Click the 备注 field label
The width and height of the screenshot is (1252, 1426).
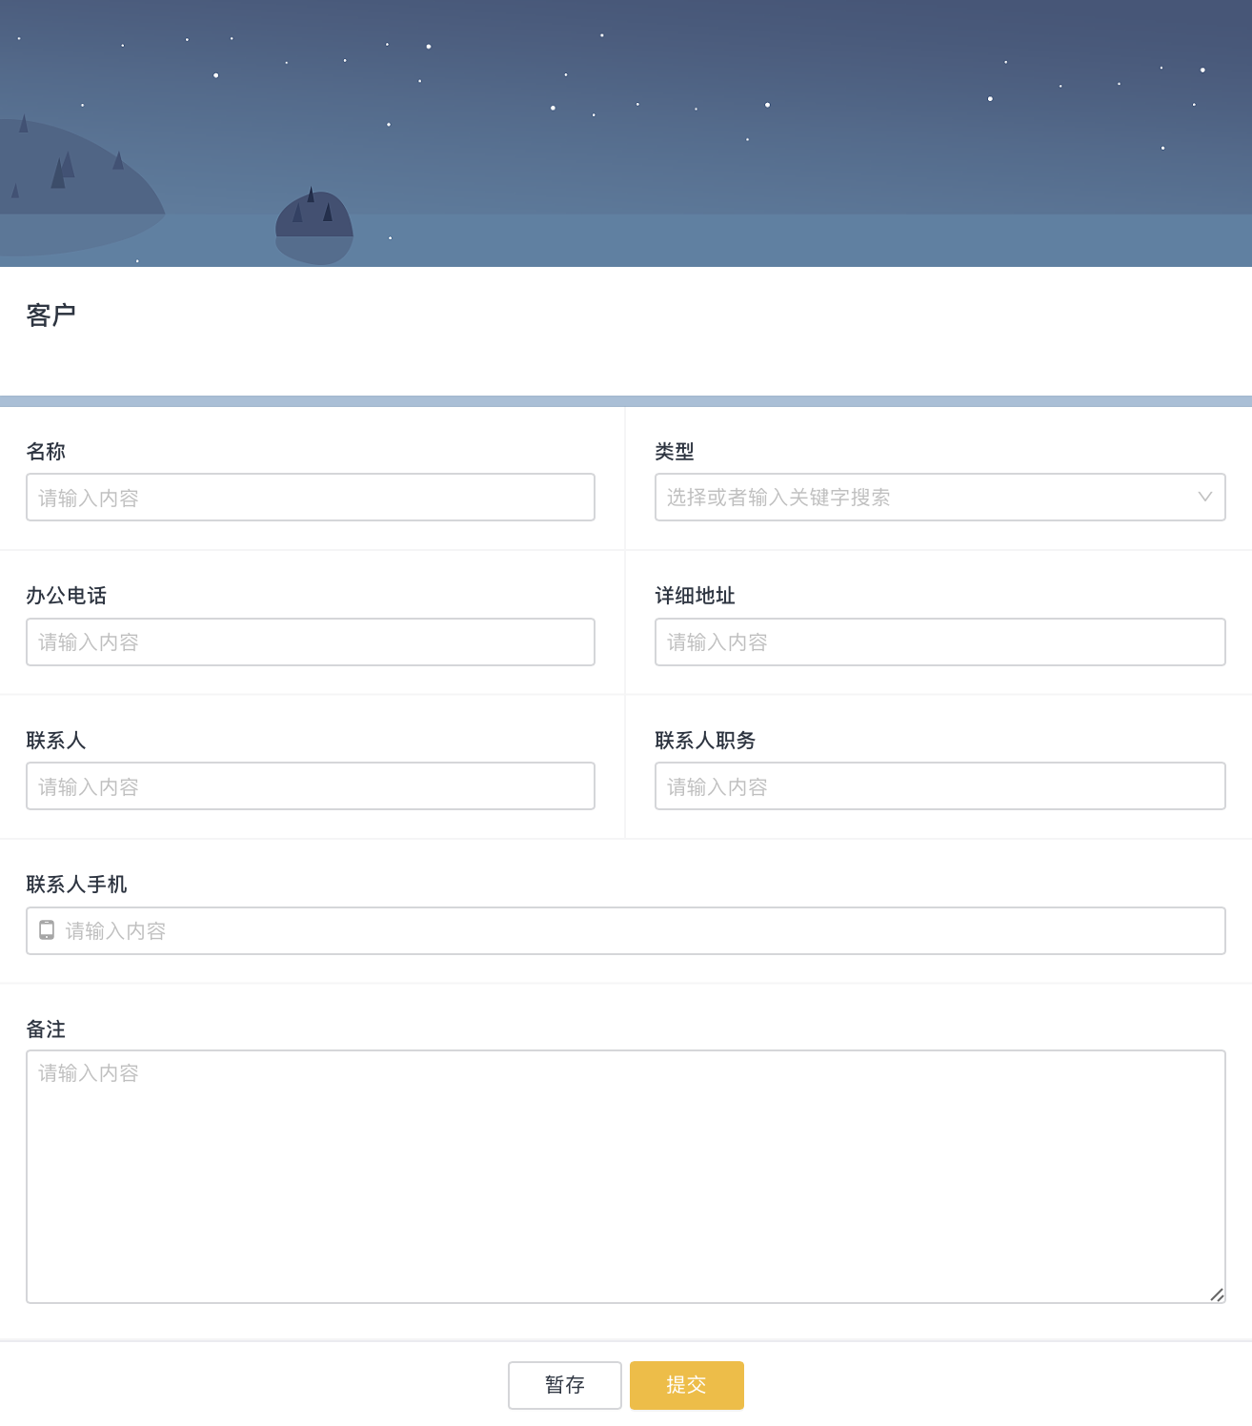[46, 1029]
